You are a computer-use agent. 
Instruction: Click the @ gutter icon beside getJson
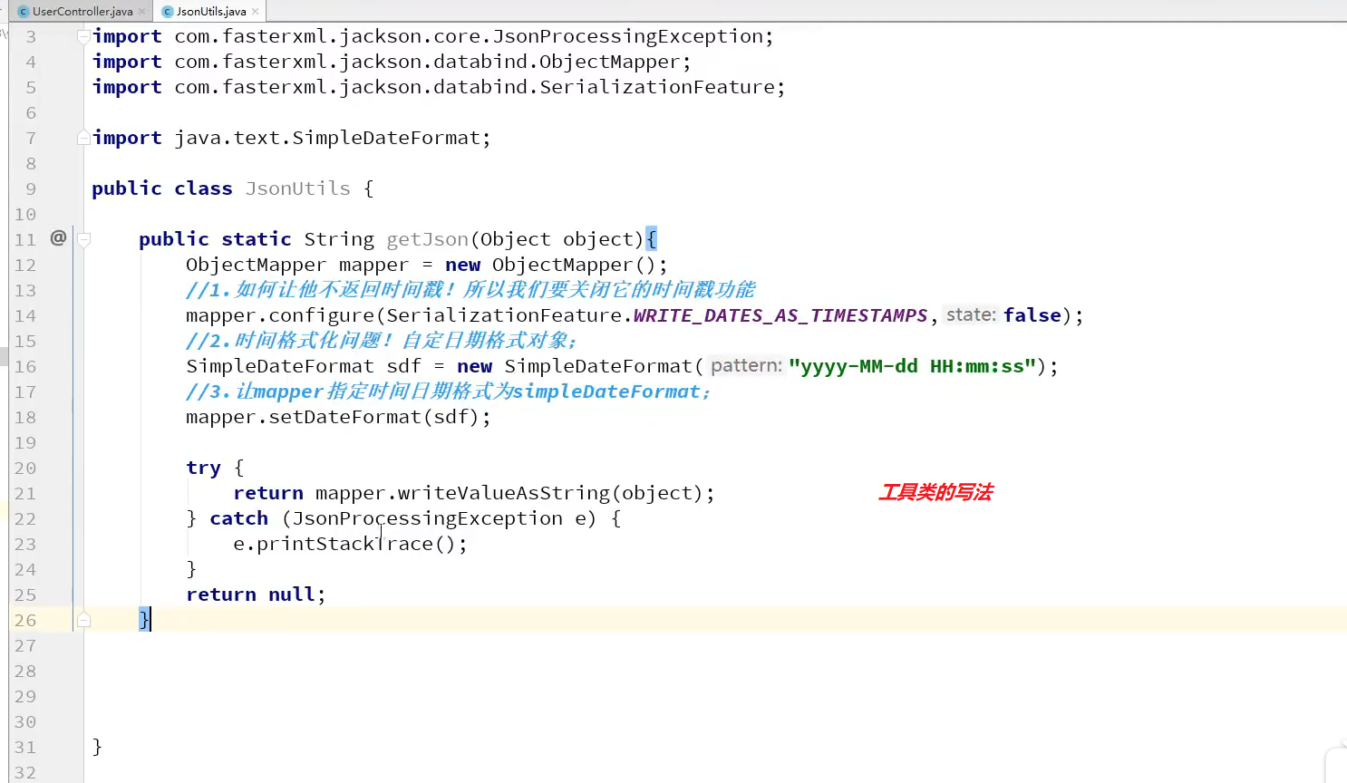[x=58, y=237]
